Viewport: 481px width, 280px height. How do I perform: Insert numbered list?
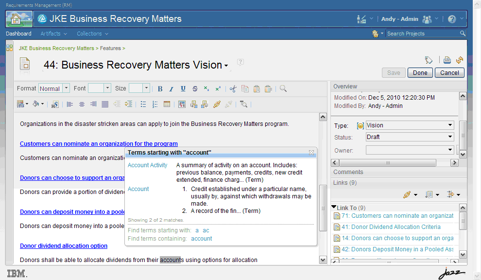155,105
